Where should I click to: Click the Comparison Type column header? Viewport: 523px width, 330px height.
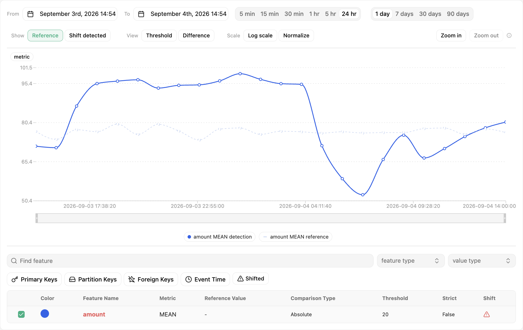[313, 298]
